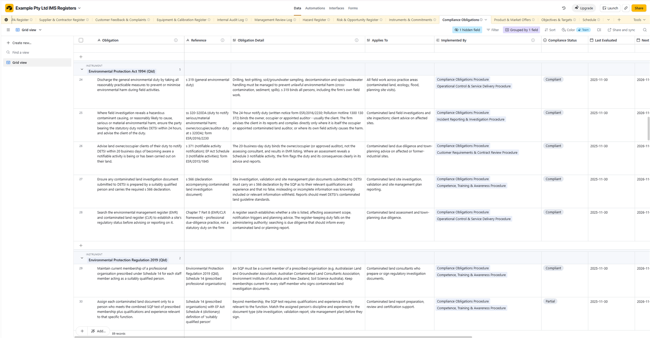Viewport: 650px width, 338px height.
Task: Toggle select-all records checkbox
Action: click(x=81, y=40)
